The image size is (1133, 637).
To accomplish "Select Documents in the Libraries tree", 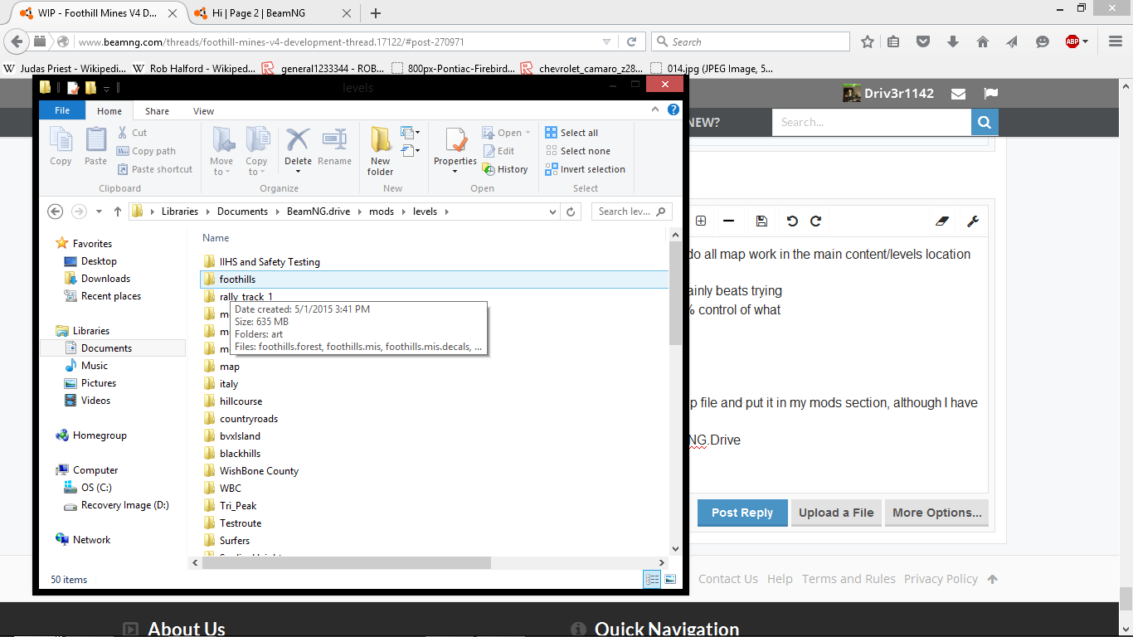I will (x=106, y=348).
